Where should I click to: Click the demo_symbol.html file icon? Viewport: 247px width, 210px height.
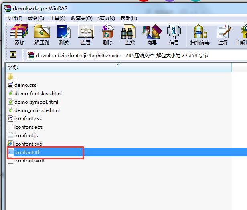click(x=10, y=102)
